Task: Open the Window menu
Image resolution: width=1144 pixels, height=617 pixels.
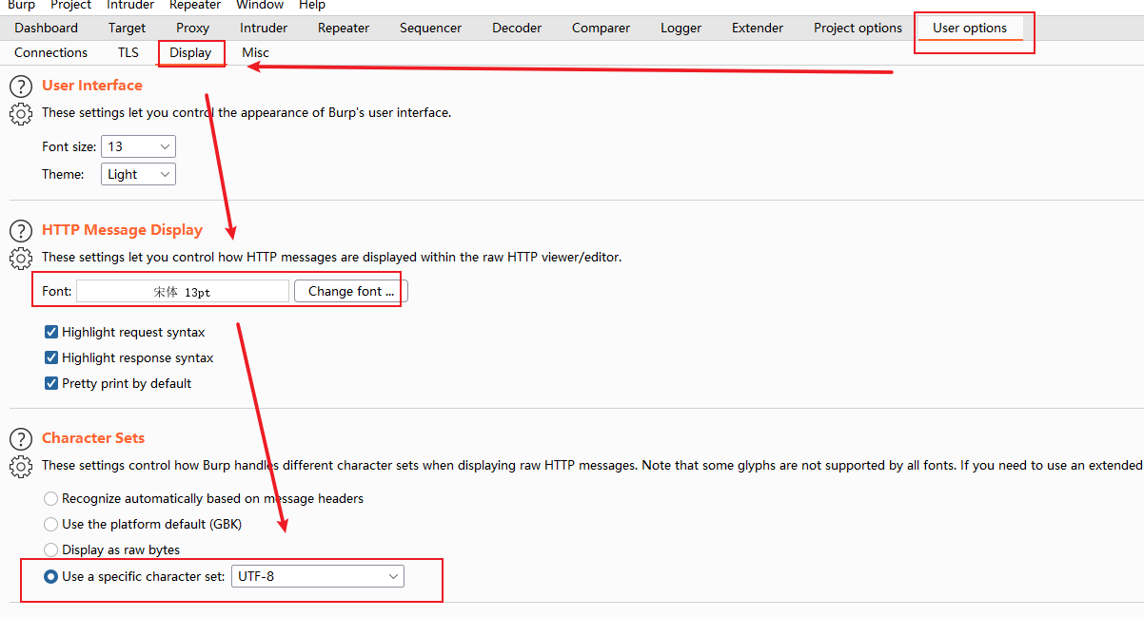Action: 260,5
